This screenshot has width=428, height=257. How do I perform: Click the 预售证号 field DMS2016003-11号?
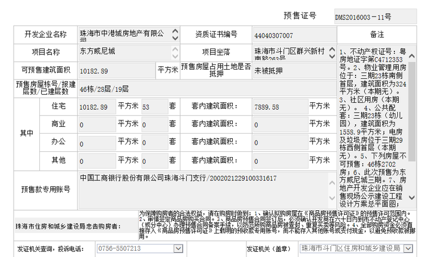point(375,17)
